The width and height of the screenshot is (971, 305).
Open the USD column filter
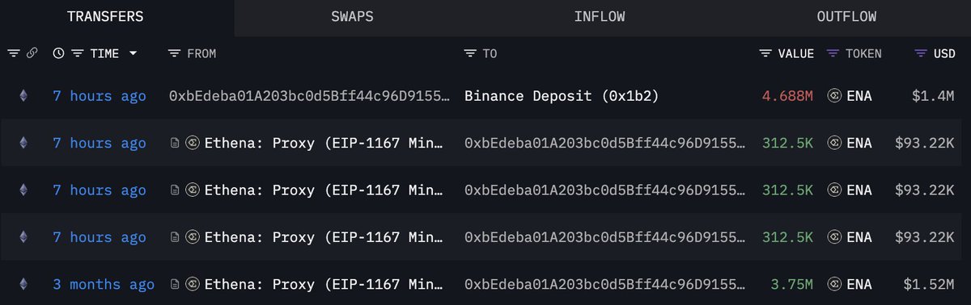(920, 53)
